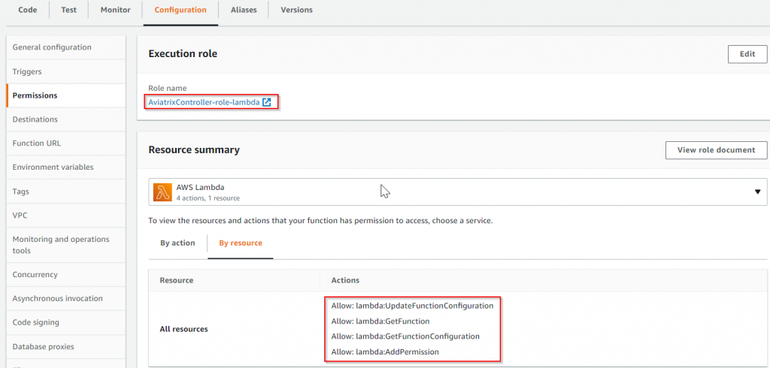Click the dropdown arrow of service selector
Screen dimensions: 770x368
coord(757,192)
